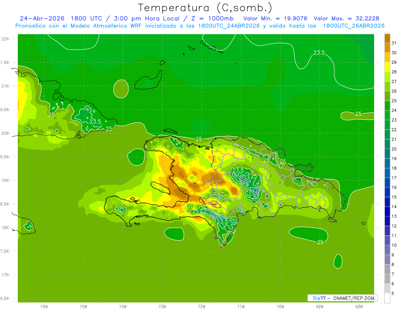Click the 25 contour label north of Hispaniola

point(199,139)
